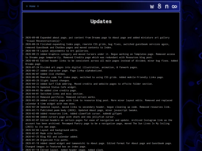The image size is (202, 151).
Task: Select the 2026-04-01 Switched links entry
Action: pos(54,94)
